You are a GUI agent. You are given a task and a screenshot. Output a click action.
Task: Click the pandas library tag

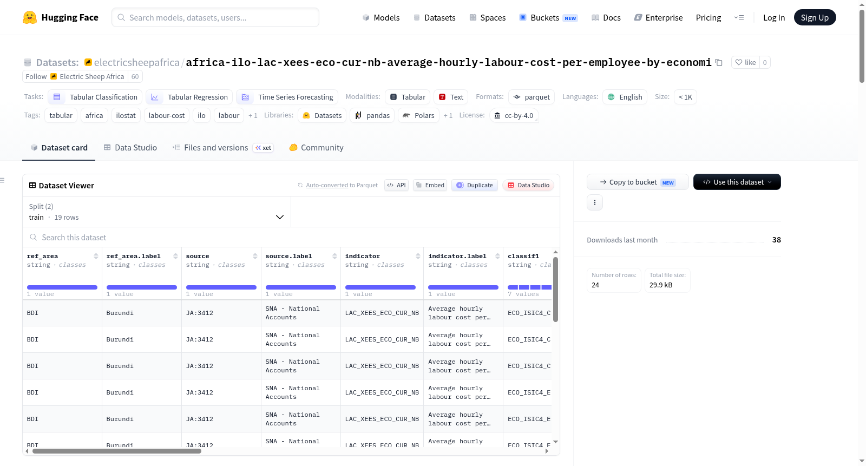coord(372,115)
